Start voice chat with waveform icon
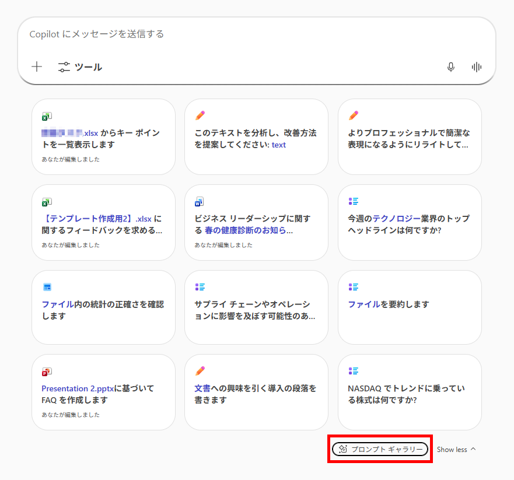 tap(476, 67)
